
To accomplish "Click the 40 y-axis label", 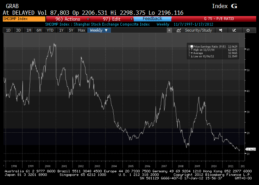I will tap(248, 91).
